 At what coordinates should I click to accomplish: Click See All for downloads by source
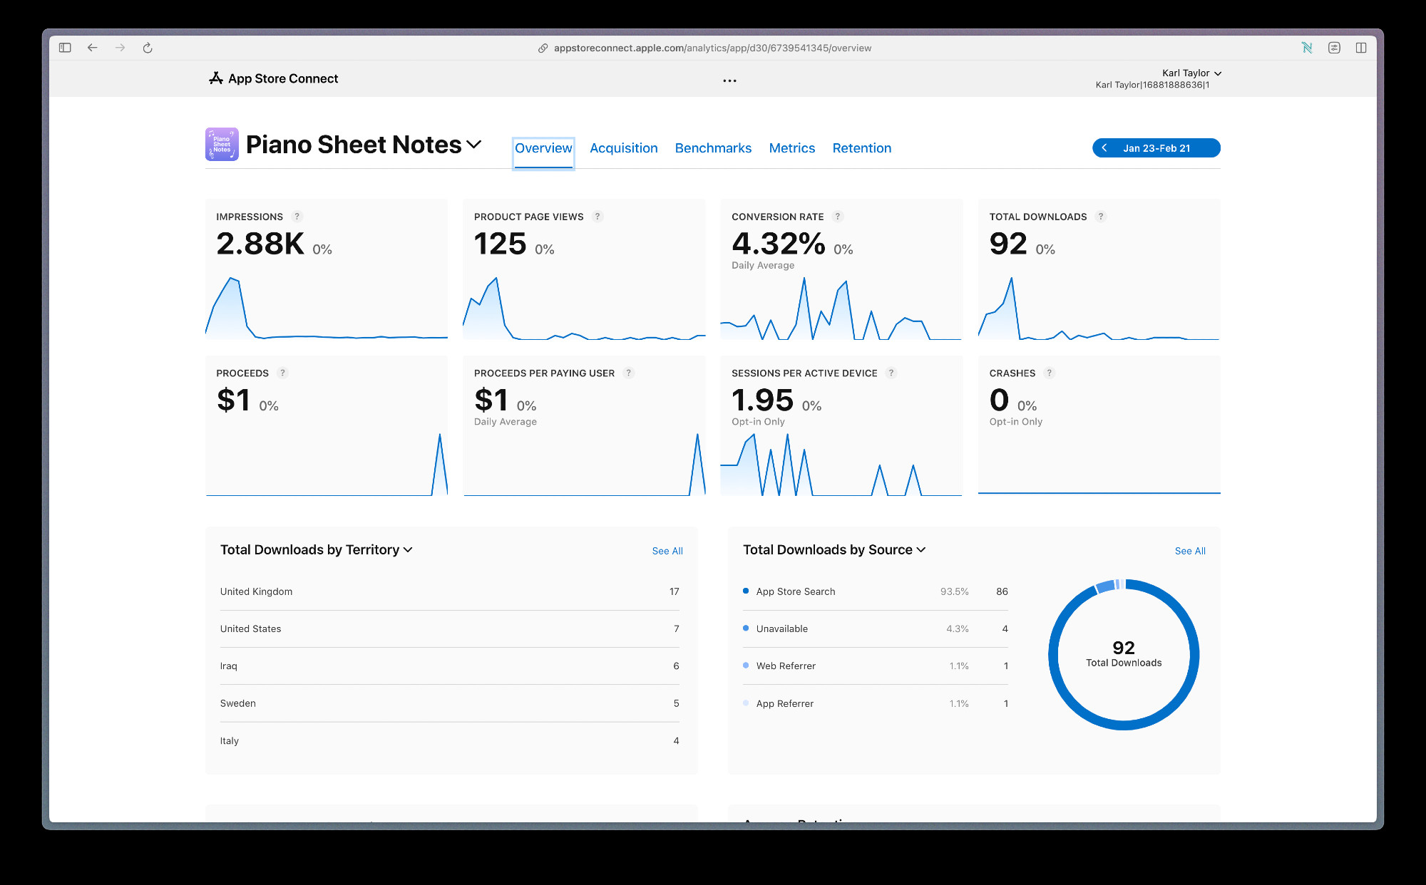pyautogui.click(x=1190, y=551)
